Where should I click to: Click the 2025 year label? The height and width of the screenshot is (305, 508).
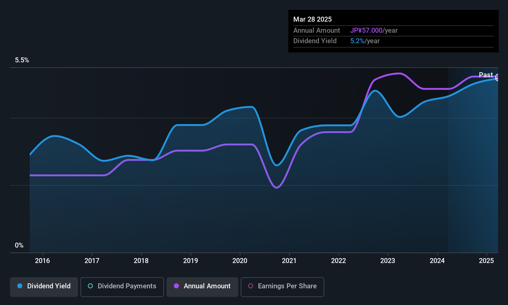[486, 261]
